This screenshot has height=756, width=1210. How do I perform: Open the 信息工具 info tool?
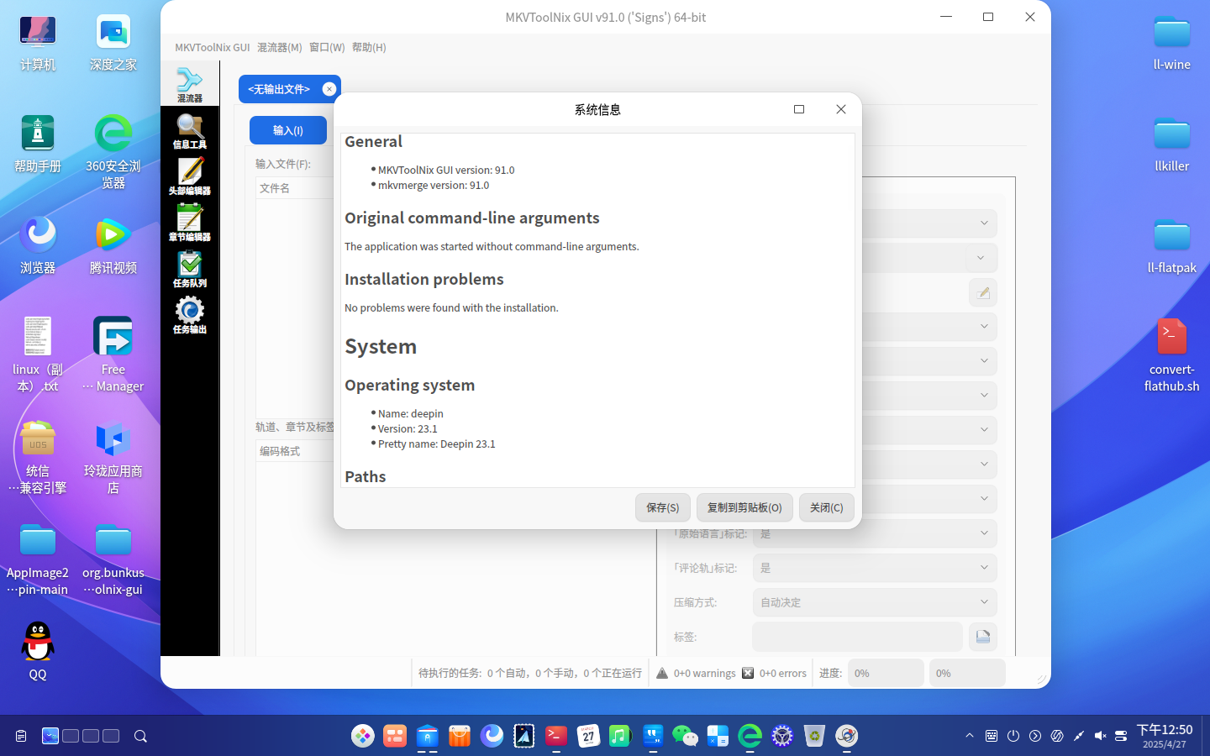pos(190,130)
